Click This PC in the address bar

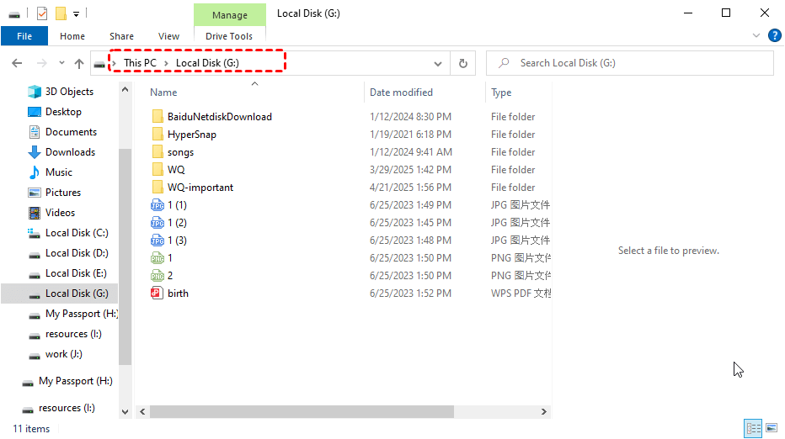click(140, 63)
